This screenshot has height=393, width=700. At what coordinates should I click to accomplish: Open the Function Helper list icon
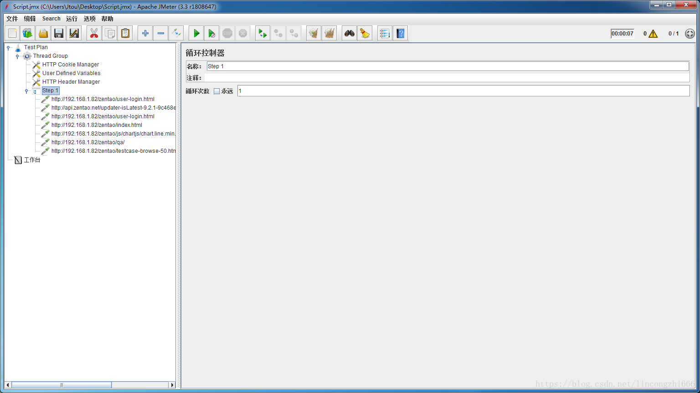coord(385,33)
